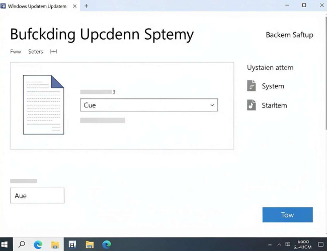This screenshot has width=327, height=251.
Task: Minimize the window
Action: point(287,5)
